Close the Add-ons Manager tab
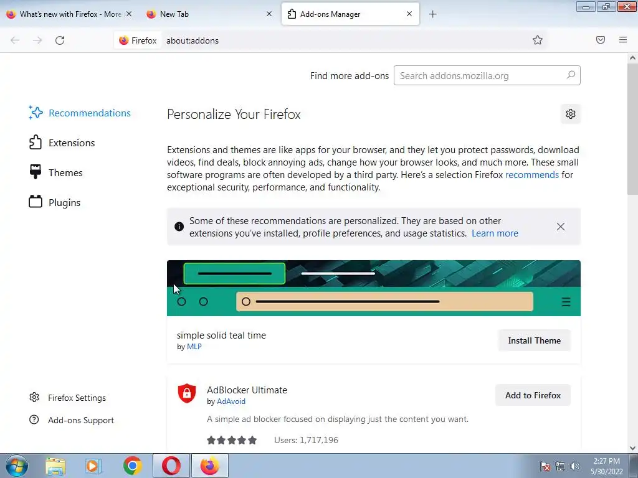This screenshot has width=638, height=478. click(x=409, y=14)
